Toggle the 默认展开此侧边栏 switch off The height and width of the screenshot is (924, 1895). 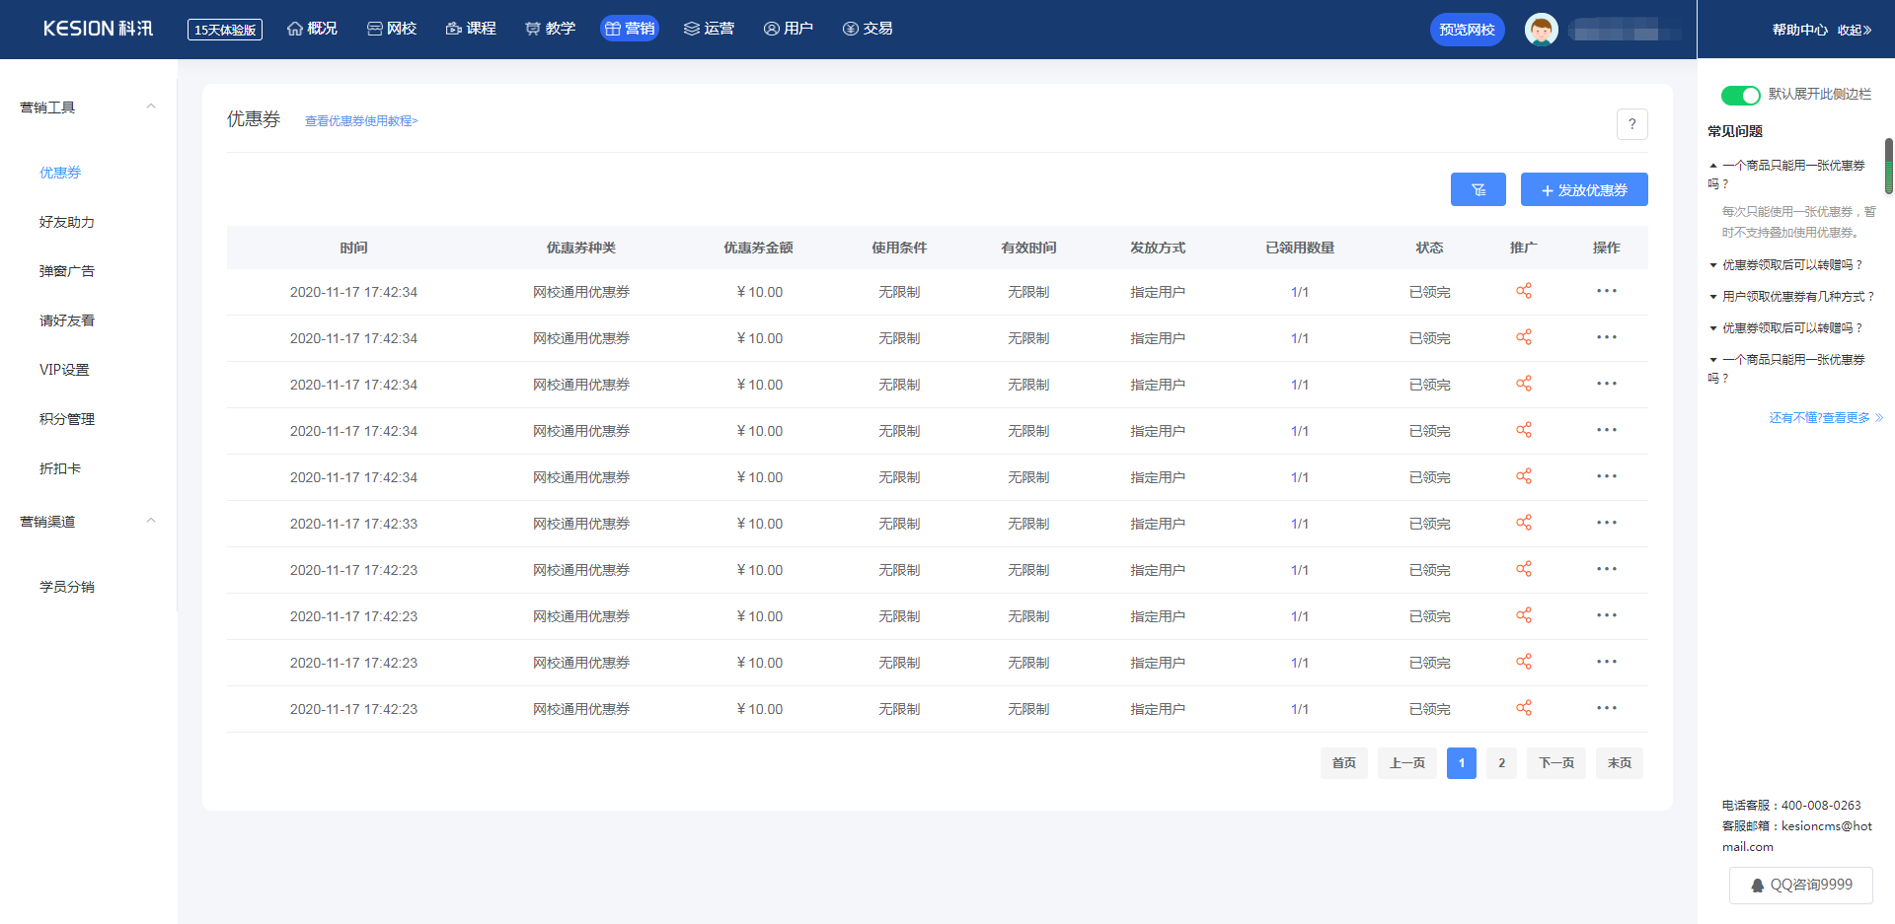point(1740,95)
